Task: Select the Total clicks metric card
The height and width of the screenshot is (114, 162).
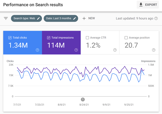Action: point(22,43)
